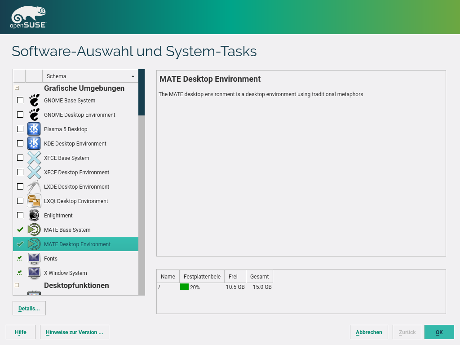Click the green disk usage bar

(184, 287)
